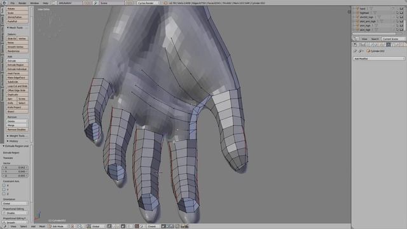Collapse the Extrude Region operator panel

point(15,146)
